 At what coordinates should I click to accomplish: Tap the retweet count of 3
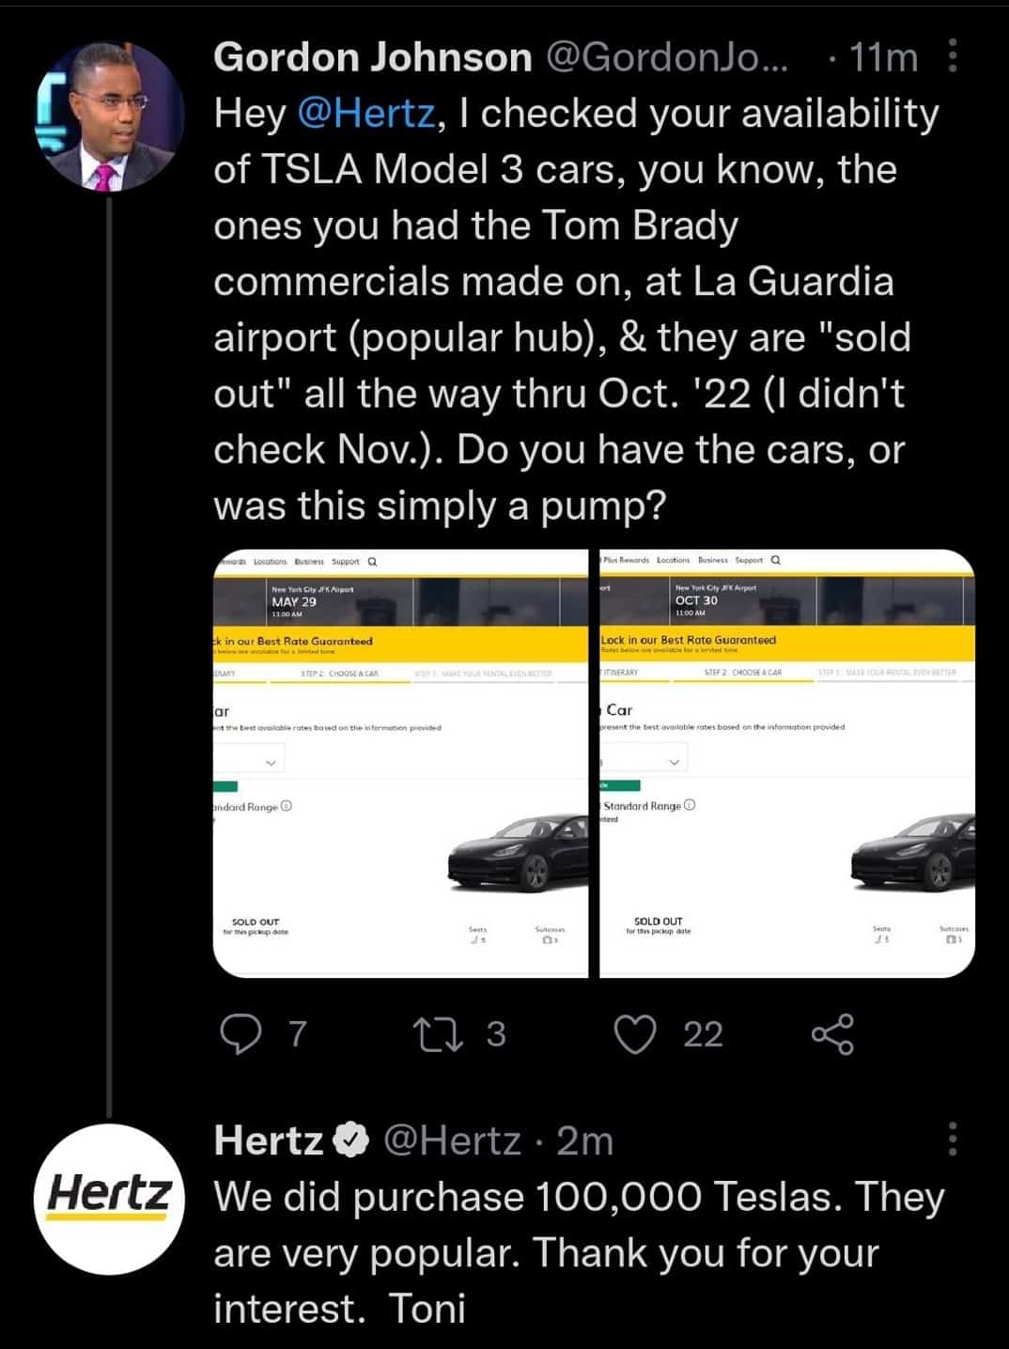(x=496, y=1033)
